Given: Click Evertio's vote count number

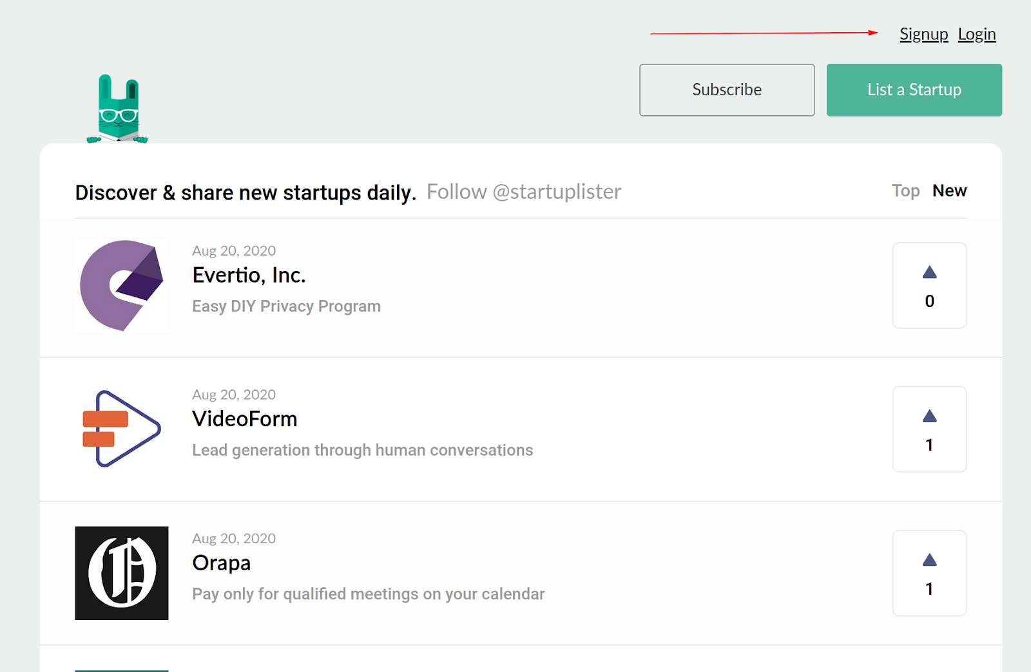Looking at the screenshot, I should click(929, 301).
